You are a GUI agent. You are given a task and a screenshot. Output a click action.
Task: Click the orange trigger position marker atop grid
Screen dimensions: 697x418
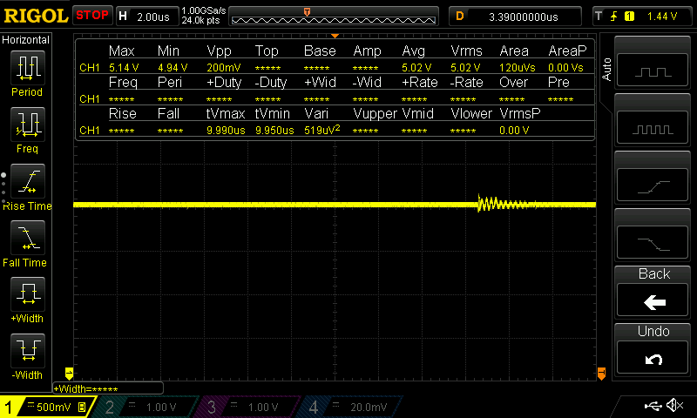tap(335, 36)
